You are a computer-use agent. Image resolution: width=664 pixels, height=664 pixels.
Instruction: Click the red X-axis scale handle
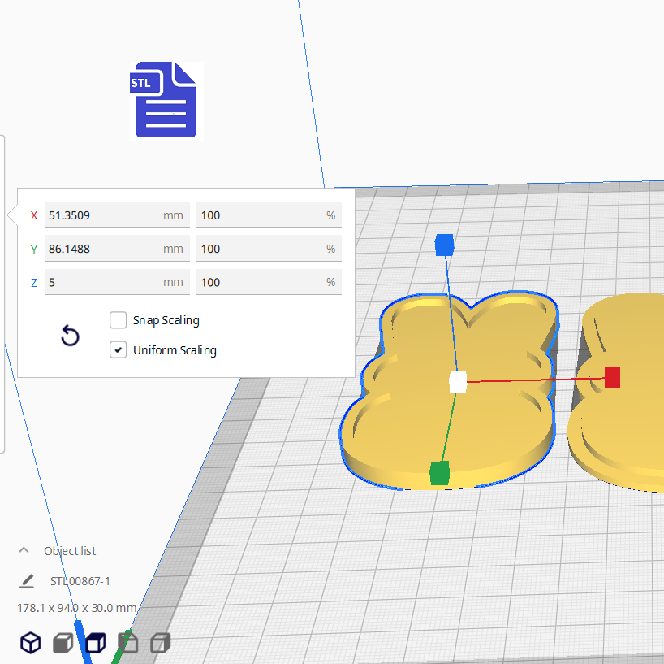pos(610,376)
